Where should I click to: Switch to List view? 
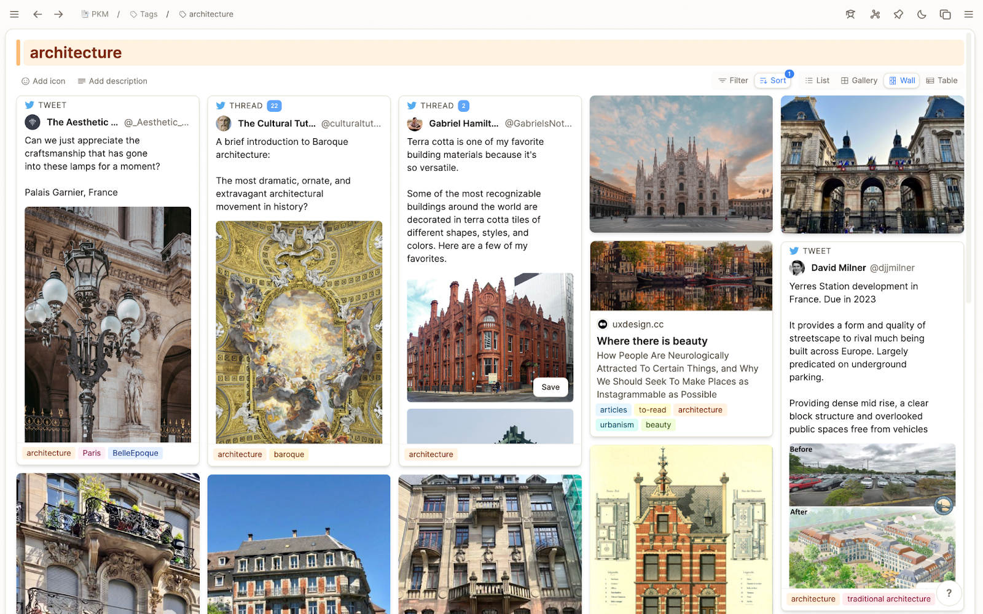pos(817,80)
